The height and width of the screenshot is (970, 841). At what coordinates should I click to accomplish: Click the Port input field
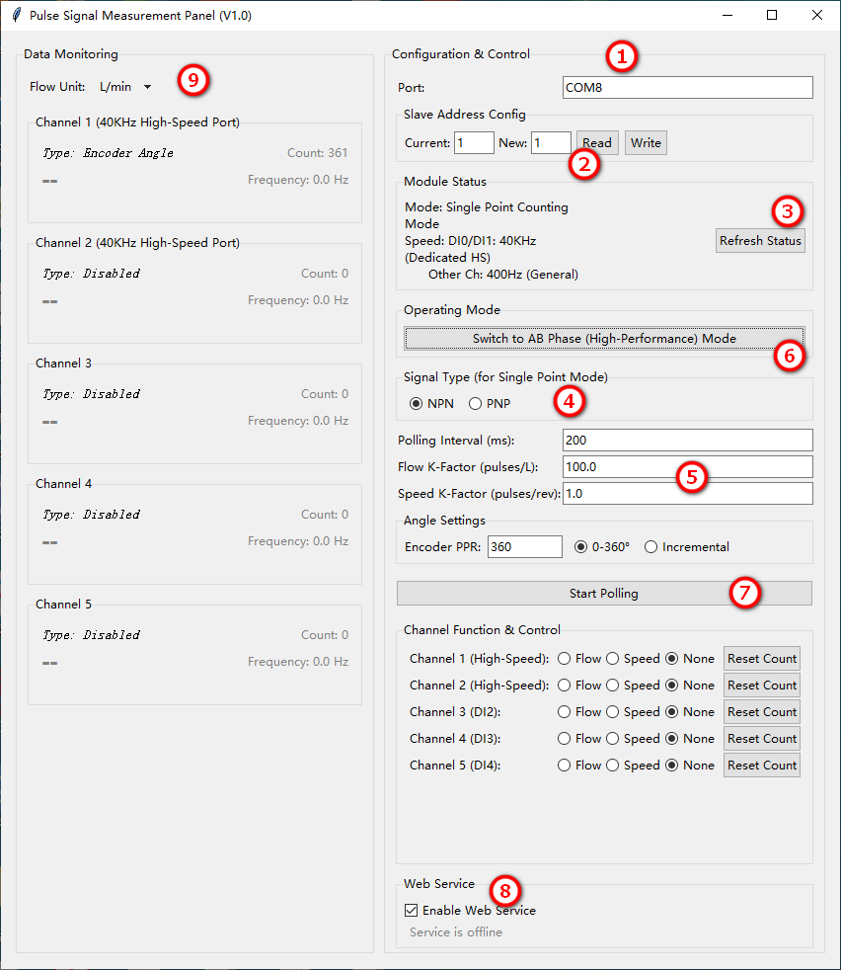pos(687,87)
